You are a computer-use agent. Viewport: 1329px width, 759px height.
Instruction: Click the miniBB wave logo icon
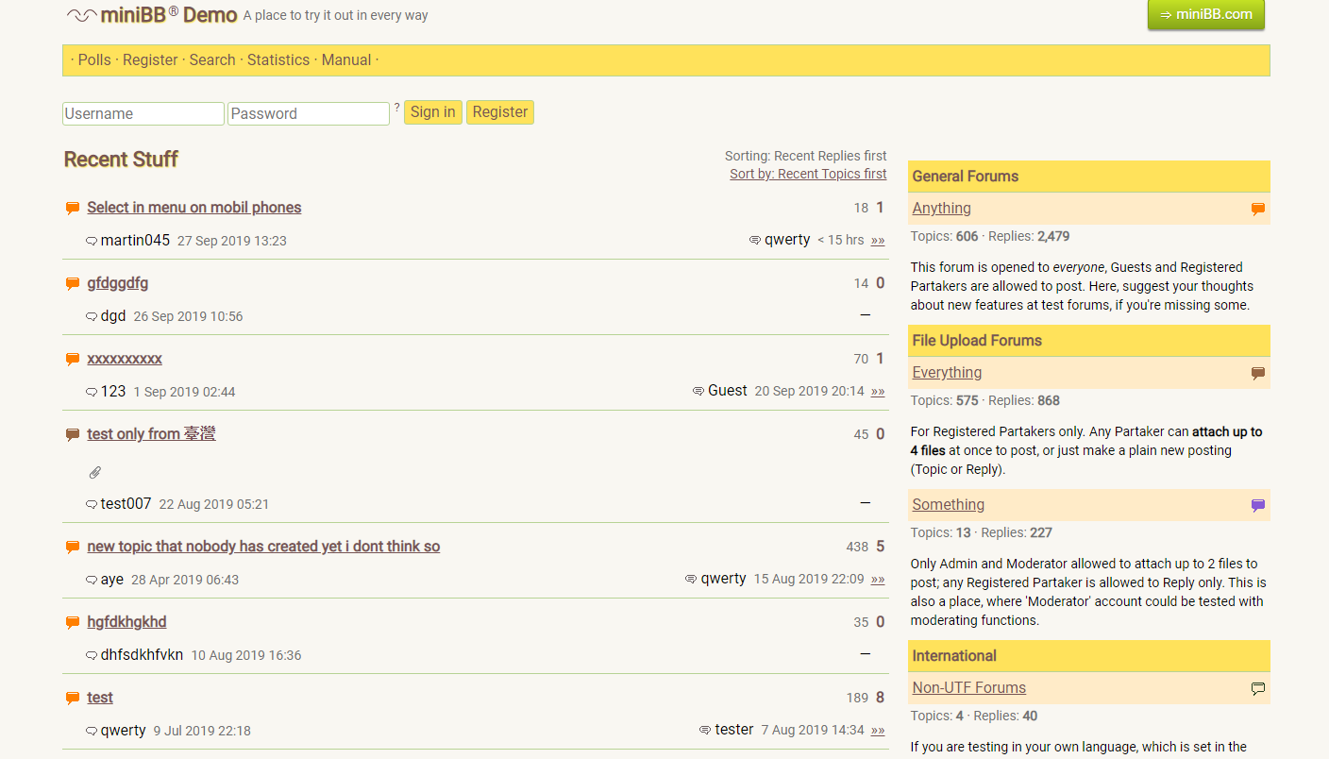point(82,15)
